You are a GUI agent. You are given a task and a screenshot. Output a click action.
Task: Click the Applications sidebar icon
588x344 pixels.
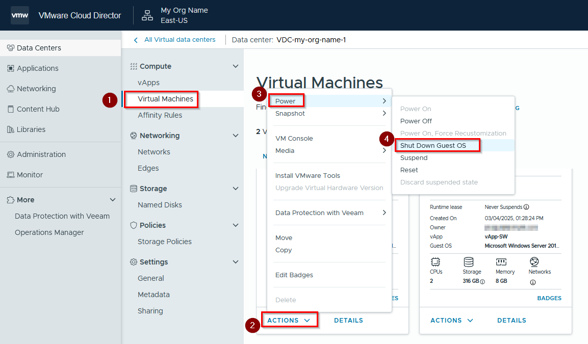pyautogui.click(x=11, y=68)
